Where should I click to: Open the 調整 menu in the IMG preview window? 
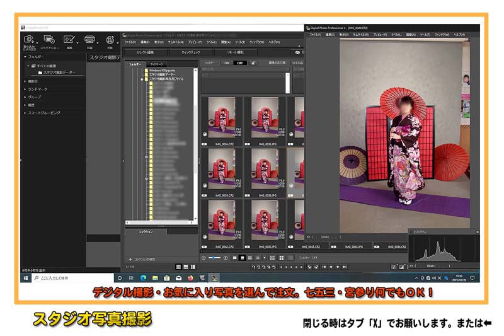coord(411,35)
